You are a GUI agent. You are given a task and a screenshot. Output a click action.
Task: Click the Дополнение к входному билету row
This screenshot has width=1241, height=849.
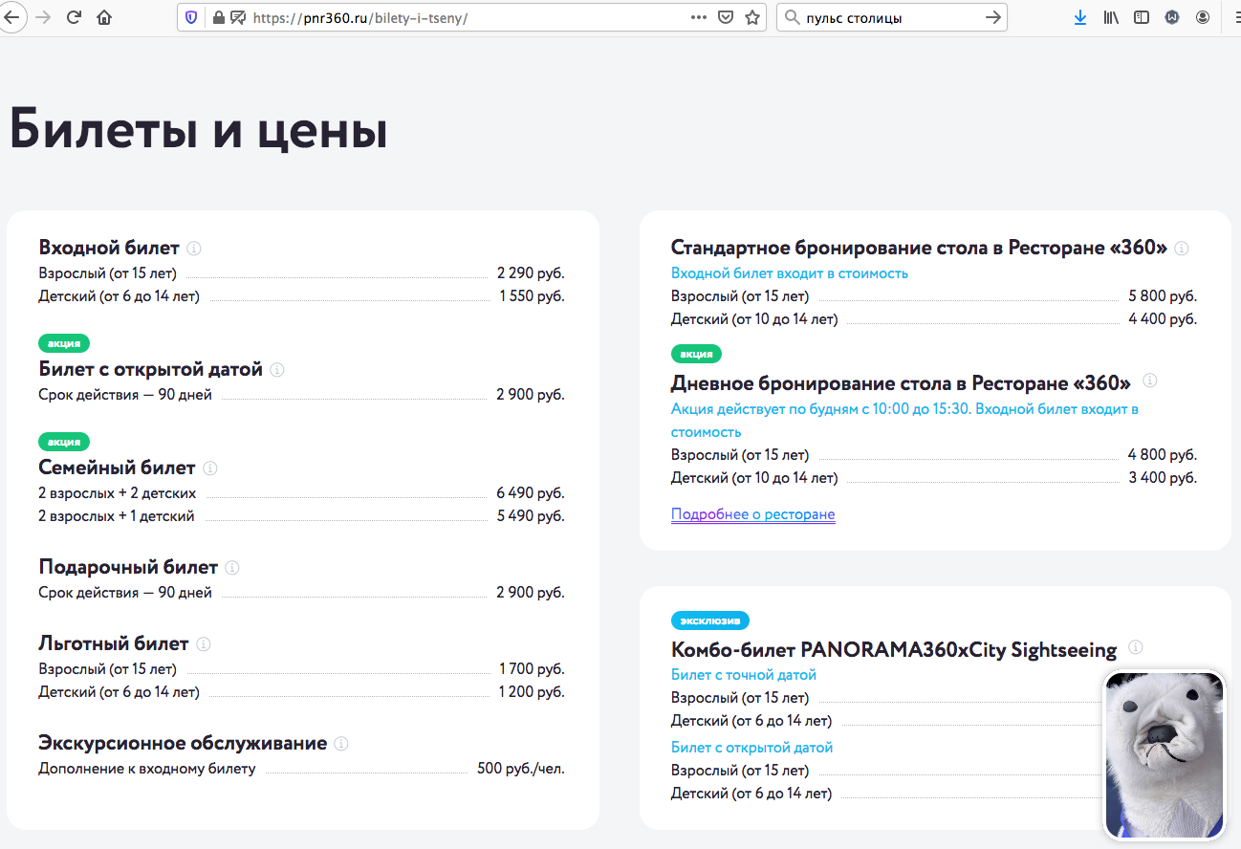click(301, 769)
